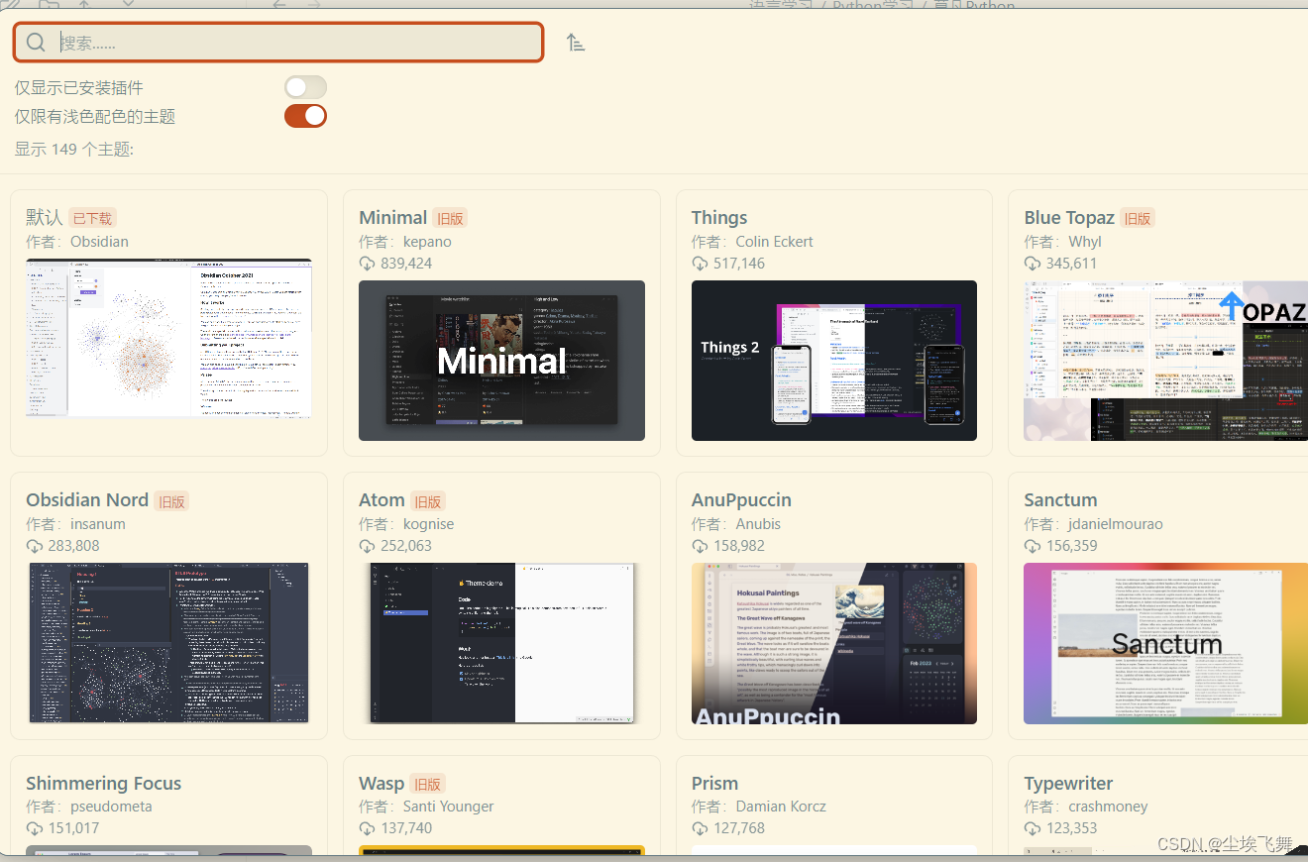Screen dimensions: 1308x862
Task: Select the AnuPpuccin theme title
Action: (741, 499)
